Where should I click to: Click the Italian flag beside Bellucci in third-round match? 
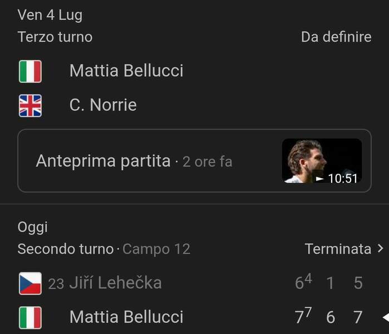tap(30, 71)
